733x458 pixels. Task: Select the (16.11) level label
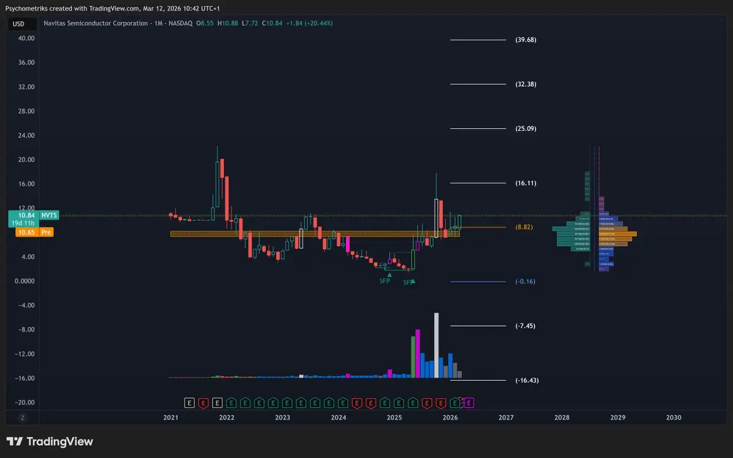(526, 183)
